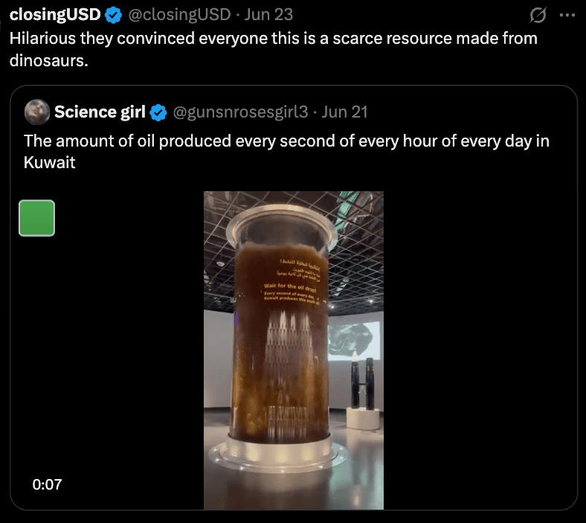Click the 0:07 video duration label

coord(48,485)
